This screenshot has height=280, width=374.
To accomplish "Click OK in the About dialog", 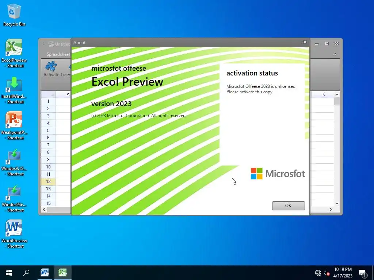I will 288,206.
